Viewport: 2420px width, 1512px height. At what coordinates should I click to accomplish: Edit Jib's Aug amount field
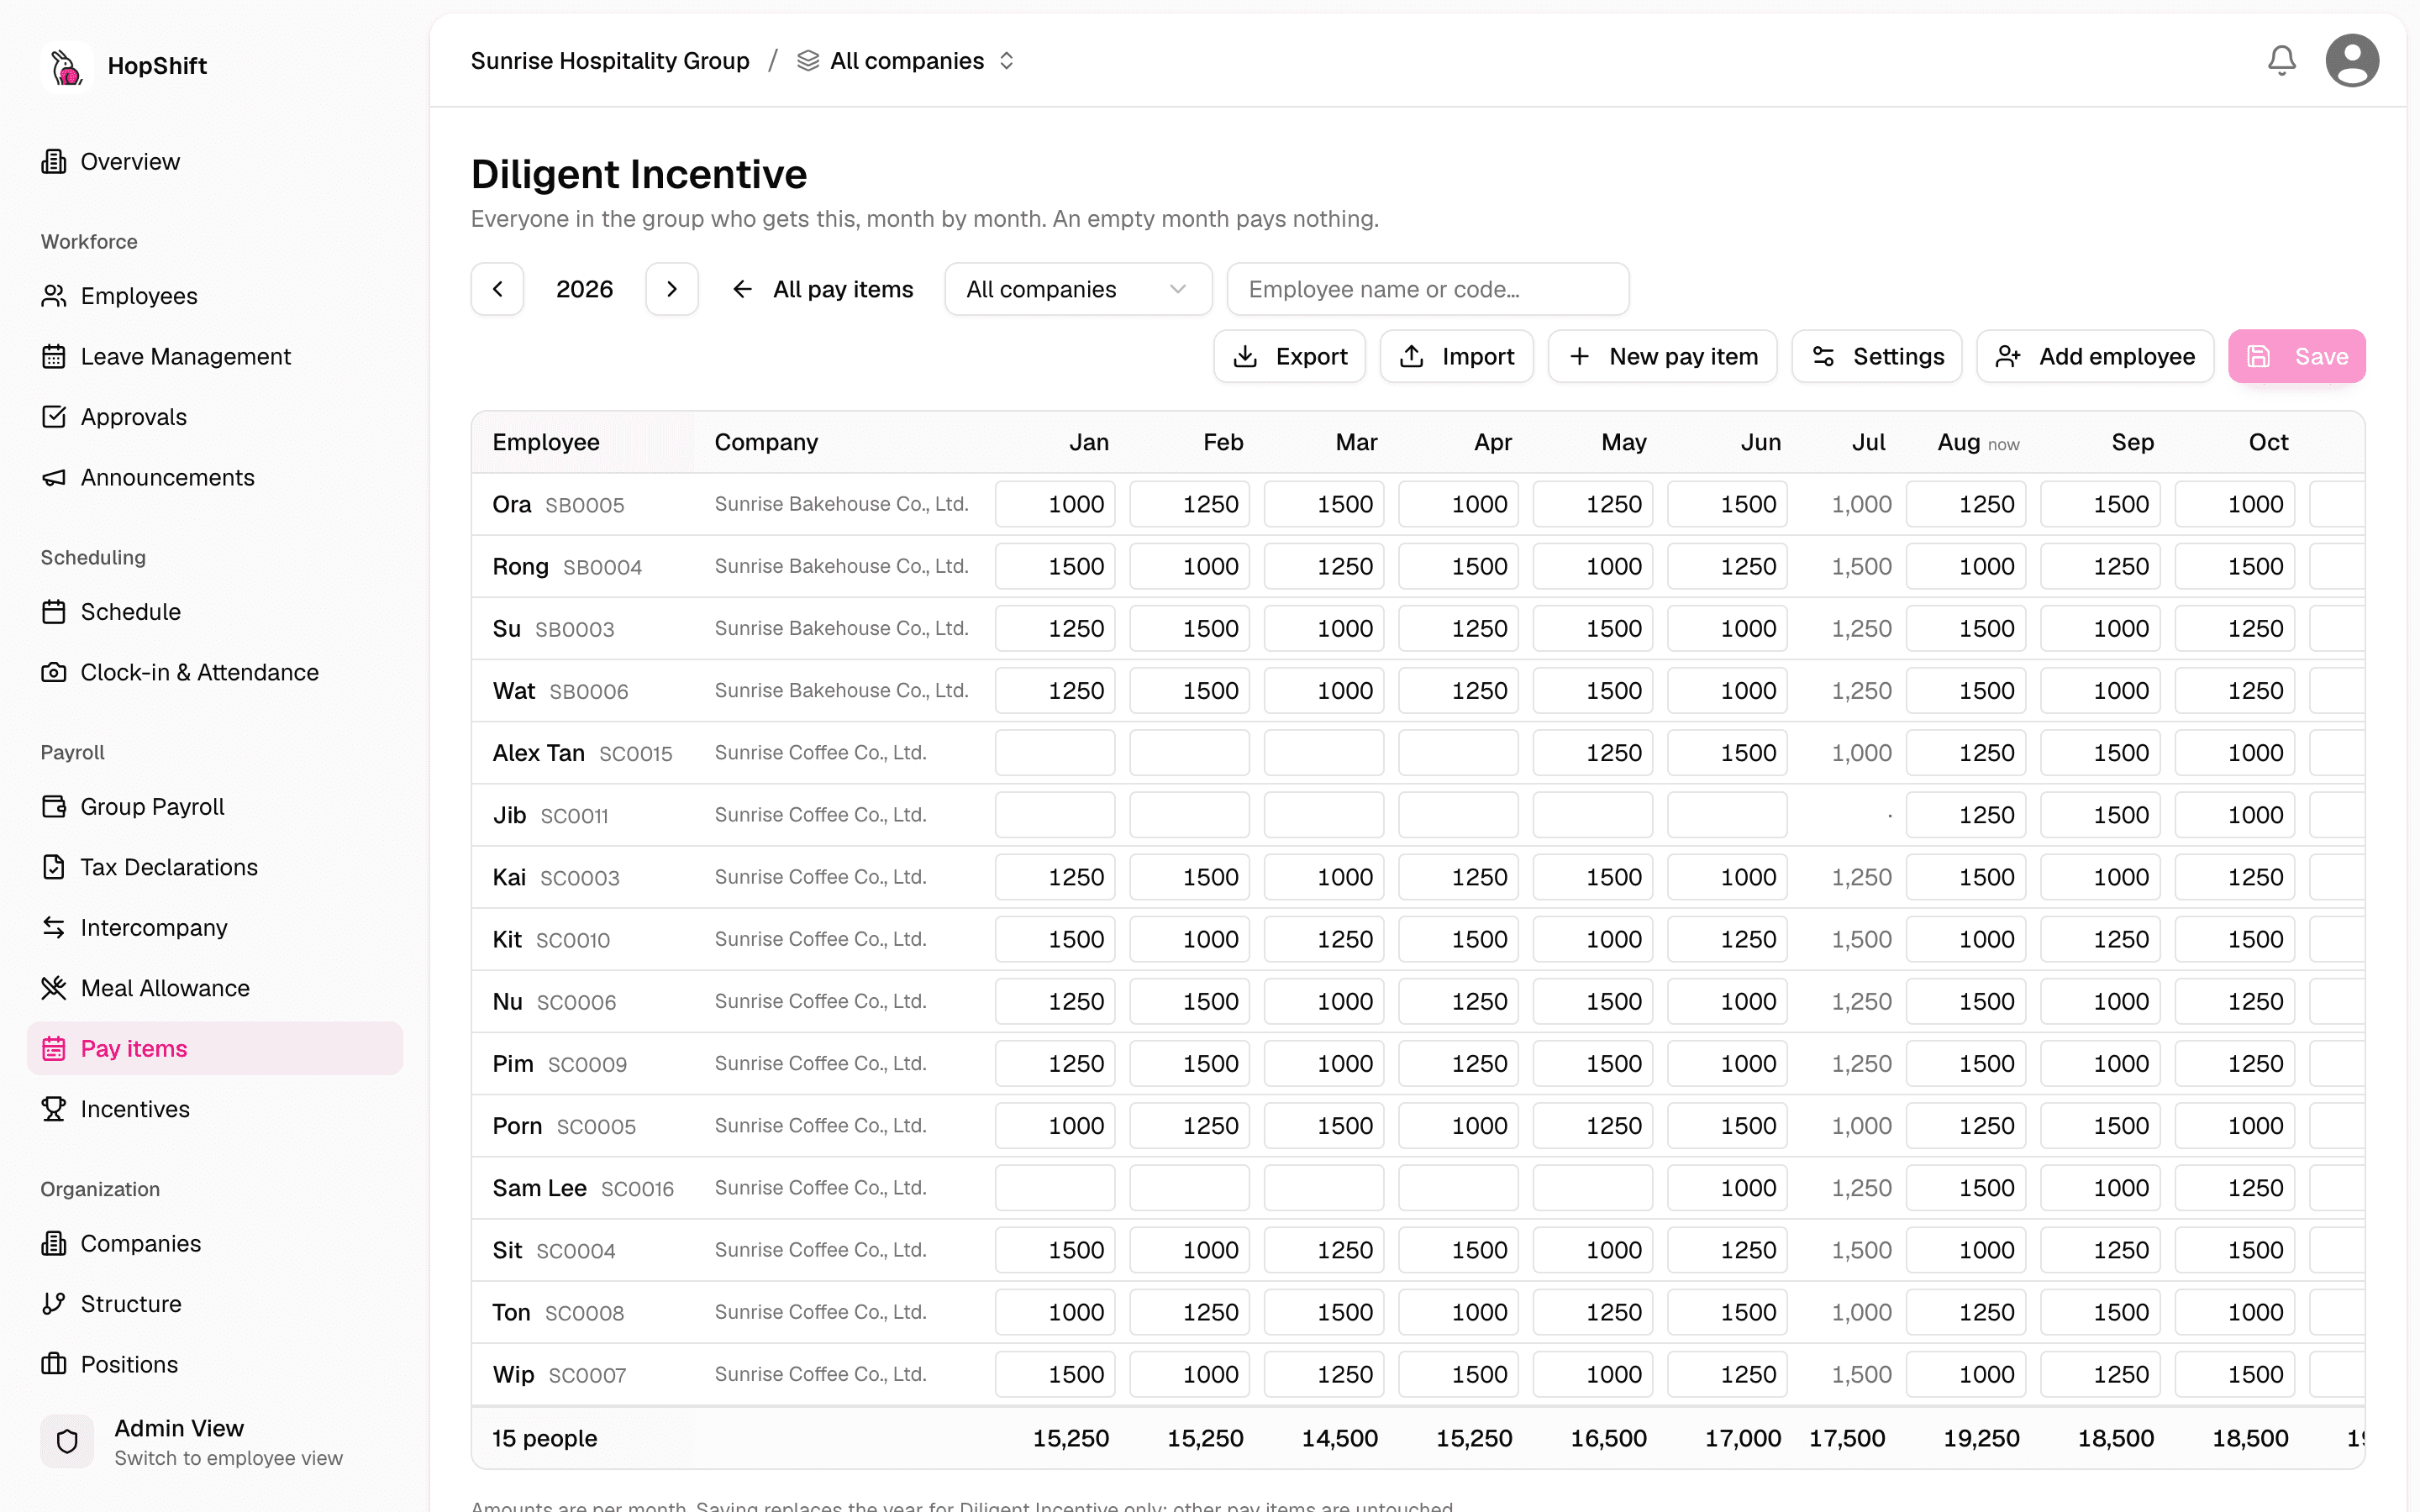tap(1966, 815)
